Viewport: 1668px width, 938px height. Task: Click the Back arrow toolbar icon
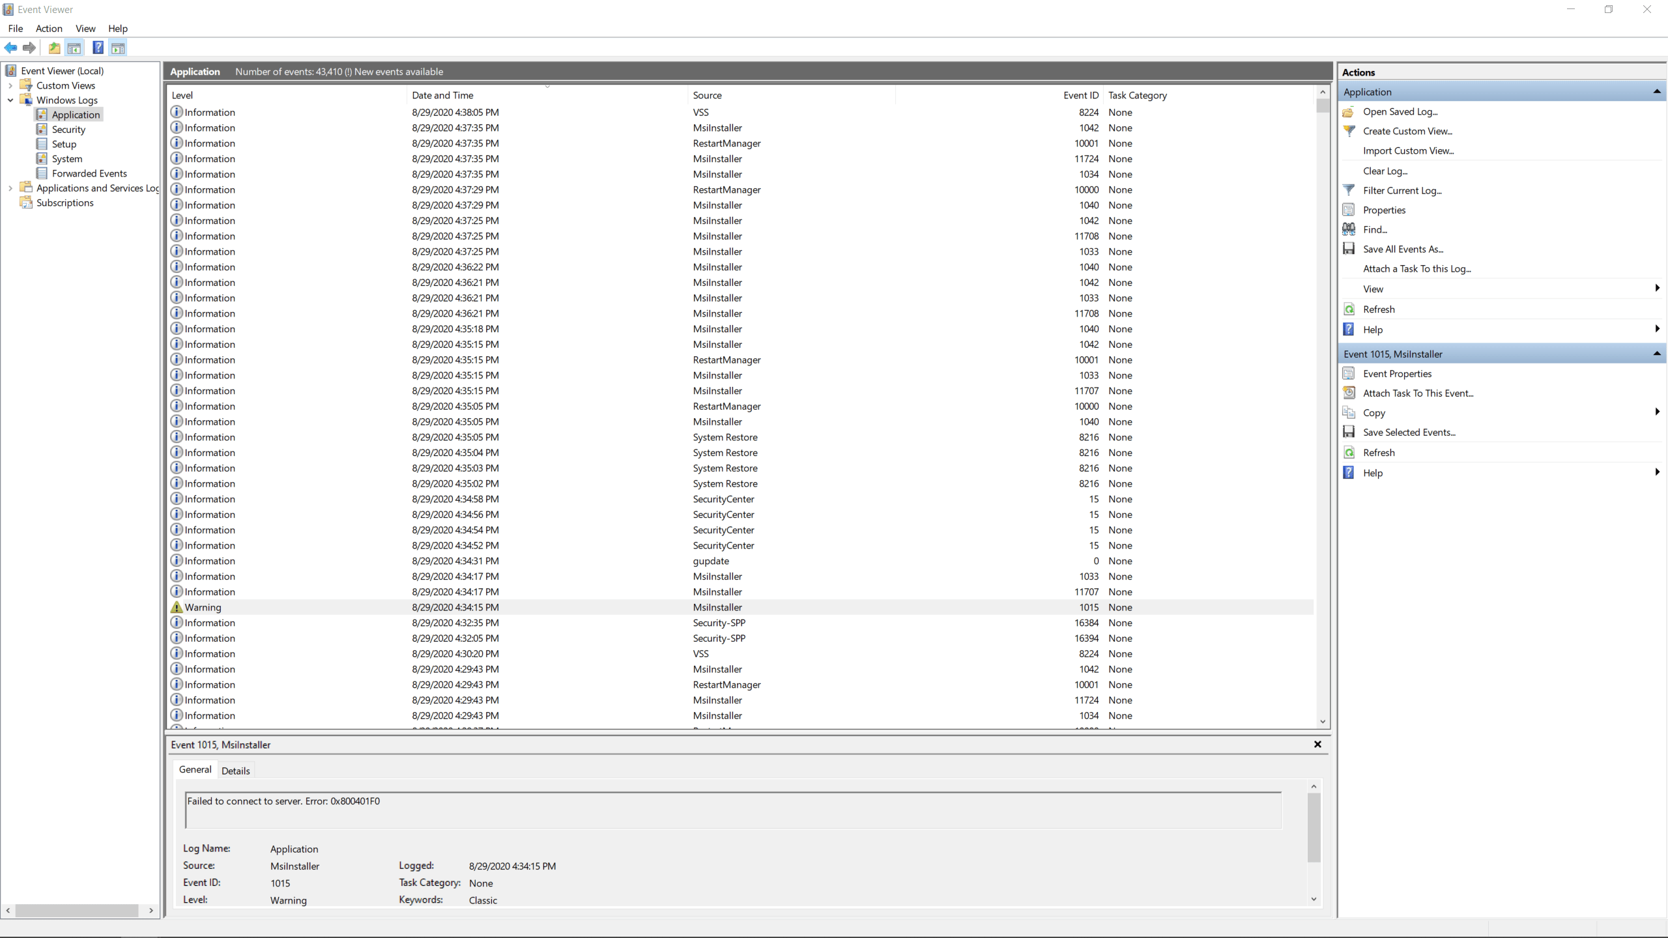10,48
